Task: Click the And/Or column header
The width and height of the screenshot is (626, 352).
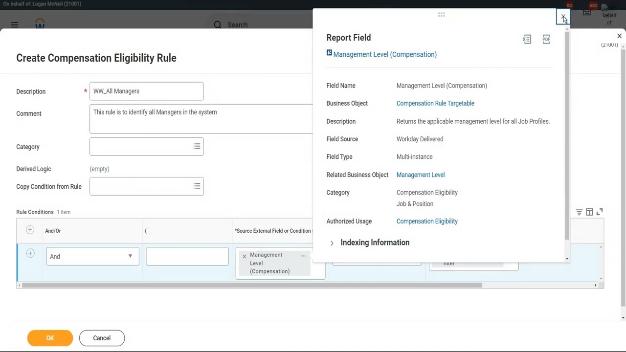Action: click(x=53, y=231)
